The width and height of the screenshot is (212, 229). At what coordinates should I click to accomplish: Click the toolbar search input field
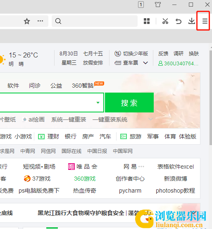95,21
